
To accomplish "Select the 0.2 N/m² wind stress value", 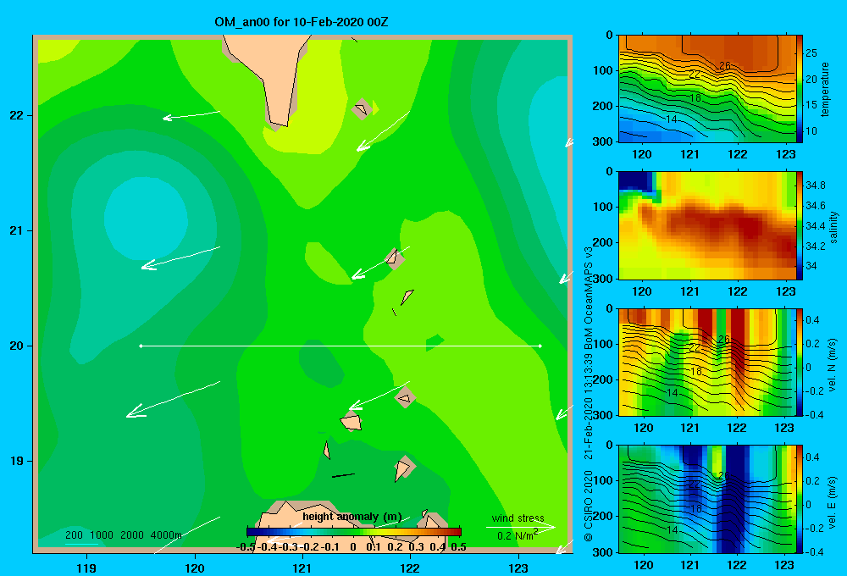I will [x=518, y=535].
